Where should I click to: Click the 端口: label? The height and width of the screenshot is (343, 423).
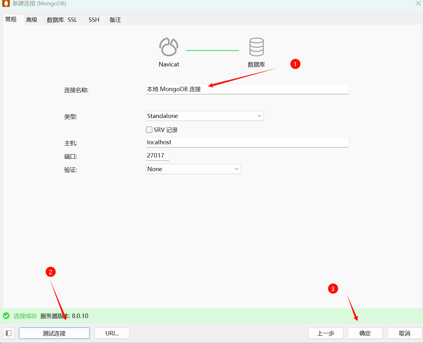click(71, 157)
